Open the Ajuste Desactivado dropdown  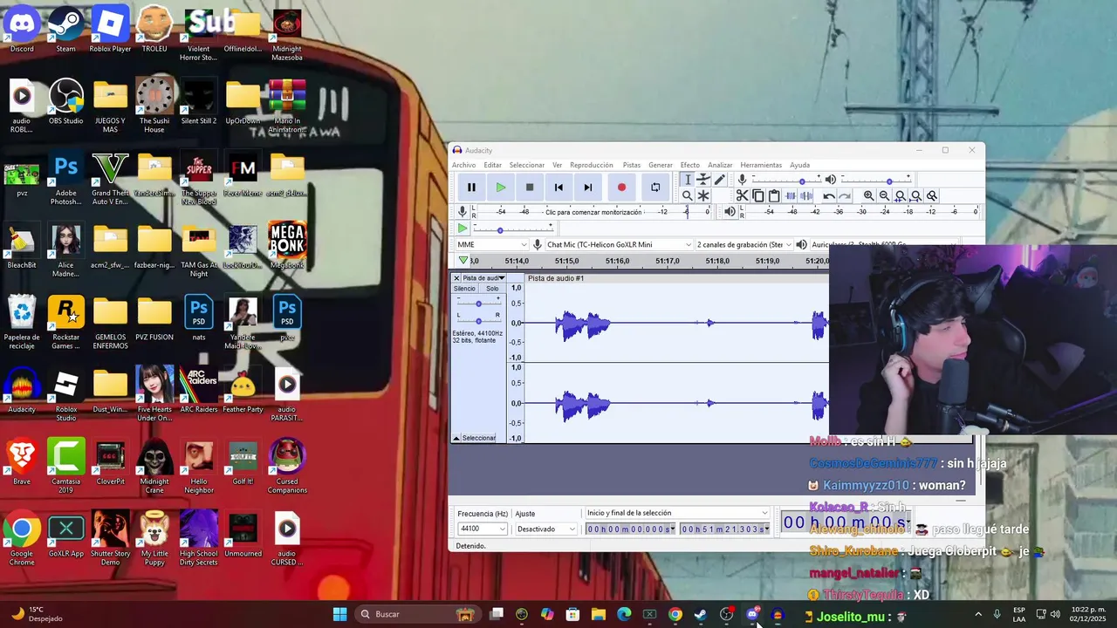click(x=546, y=529)
